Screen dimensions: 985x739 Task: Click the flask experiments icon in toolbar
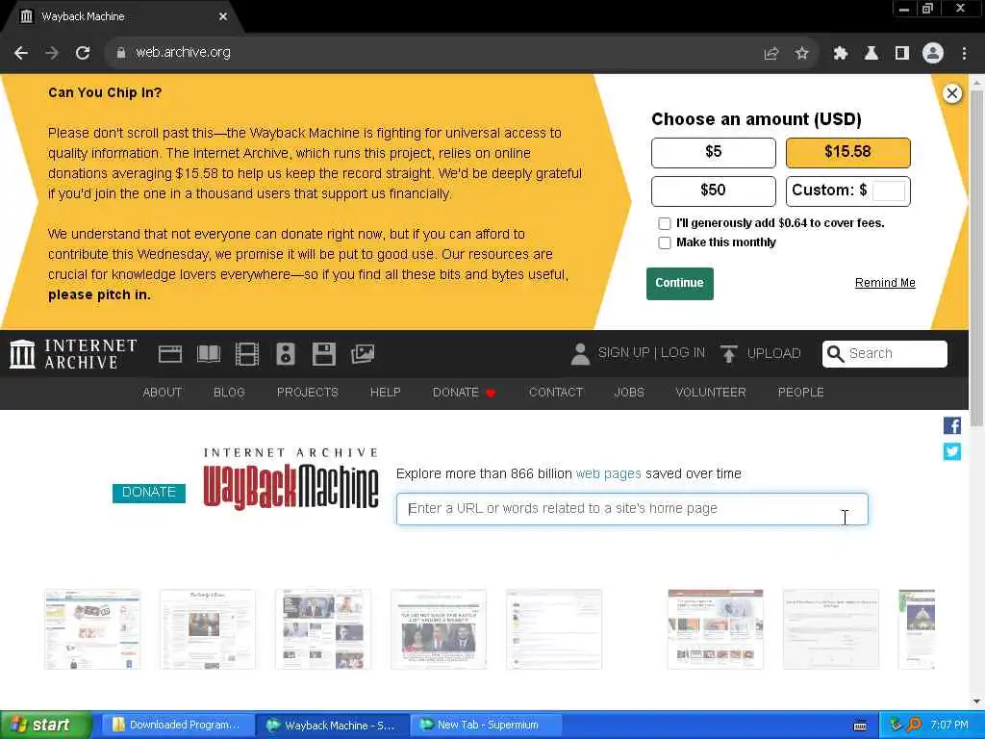(x=871, y=54)
